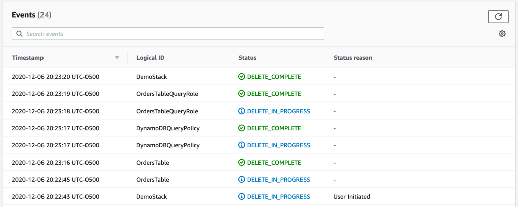Click DynamoDBQueryPolicy DELETE_IN_PROGRESS status link

click(x=278, y=145)
